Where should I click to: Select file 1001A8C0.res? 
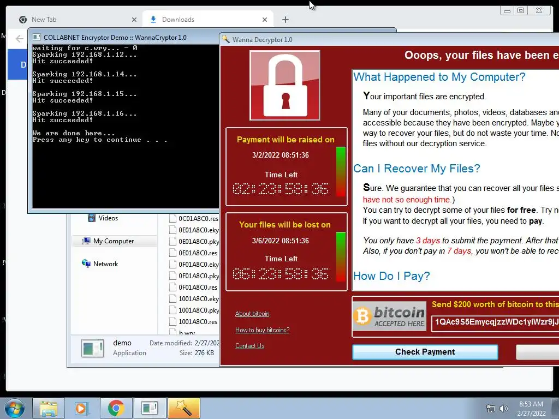pyautogui.click(x=194, y=321)
